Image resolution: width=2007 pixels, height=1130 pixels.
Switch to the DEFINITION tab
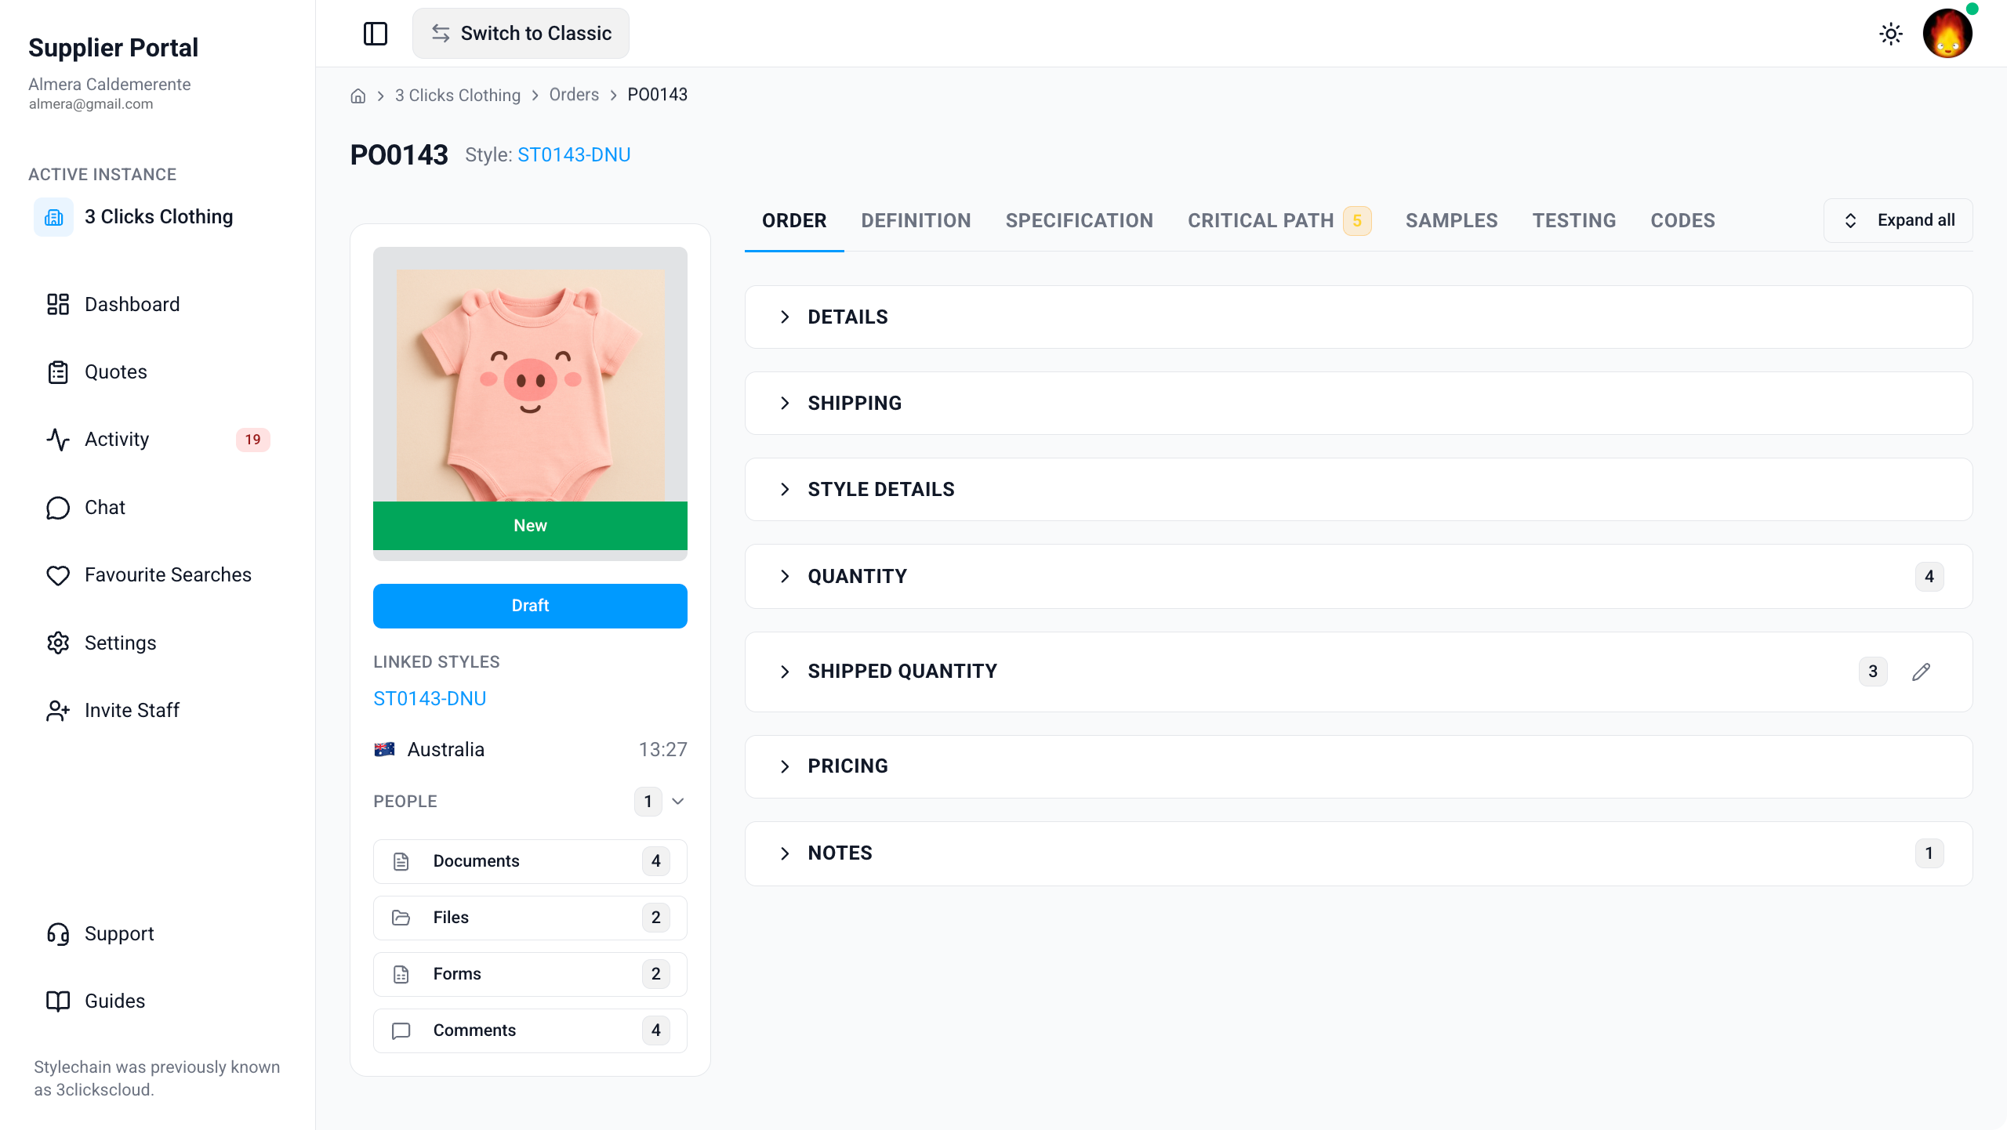click(916, 221)
